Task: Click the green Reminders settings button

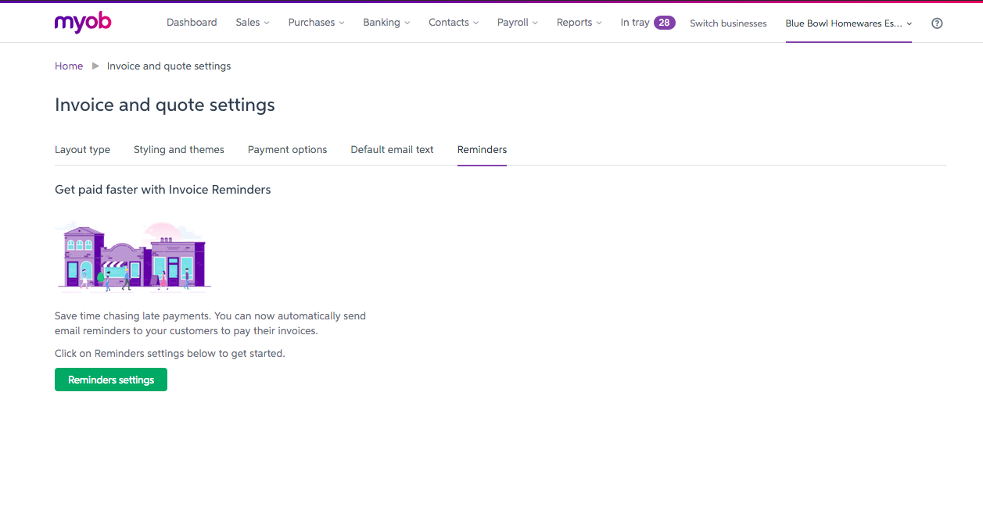Action: point(111,380)
